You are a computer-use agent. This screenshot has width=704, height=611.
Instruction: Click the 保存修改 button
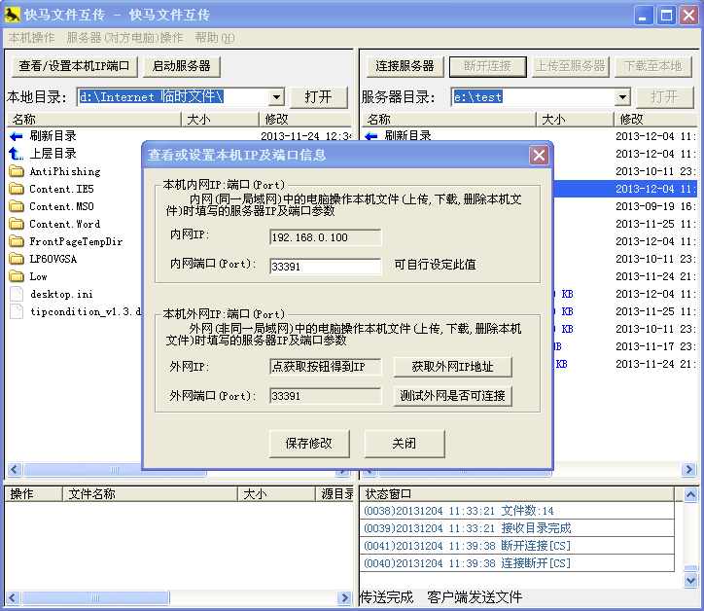pyautogui.click(x=309, y=444)
